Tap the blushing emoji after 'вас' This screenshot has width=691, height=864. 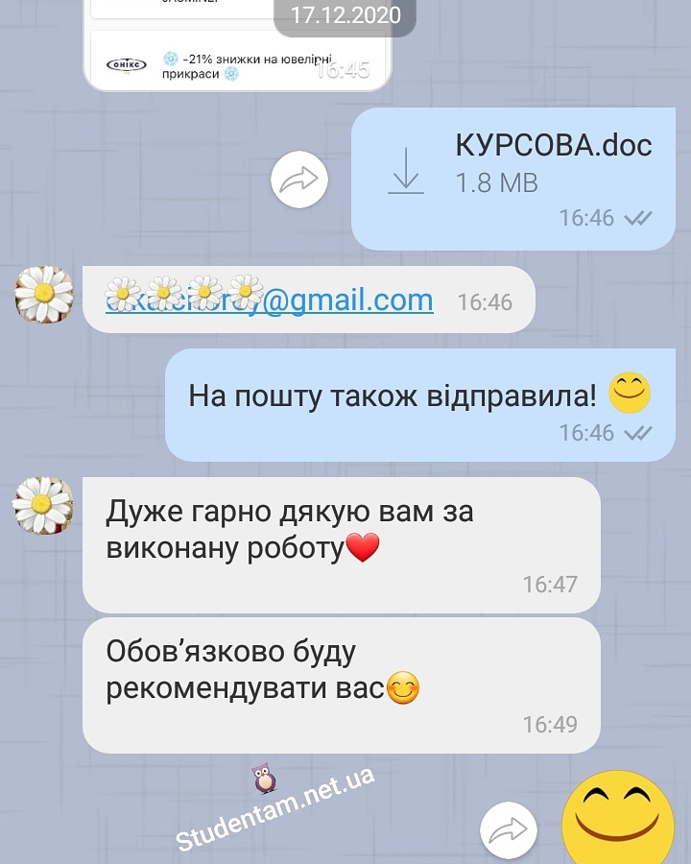tap(403, 688)
